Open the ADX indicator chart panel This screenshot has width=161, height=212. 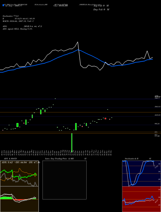tap(19, 173)
